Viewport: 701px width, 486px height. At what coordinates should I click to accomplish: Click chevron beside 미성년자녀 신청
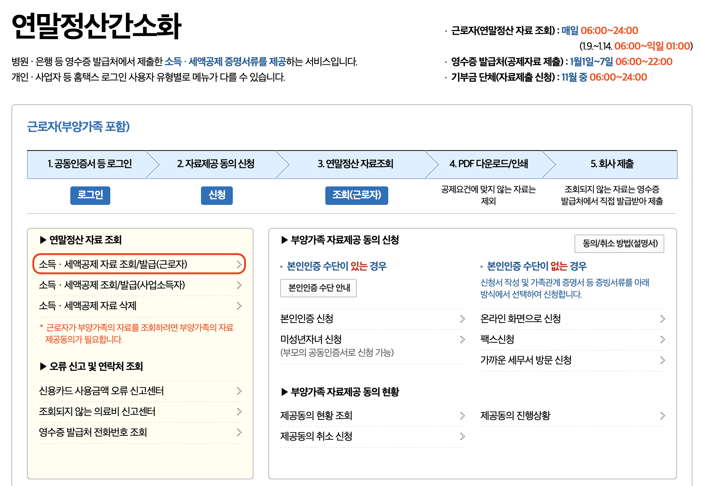(x=463, y=339)
